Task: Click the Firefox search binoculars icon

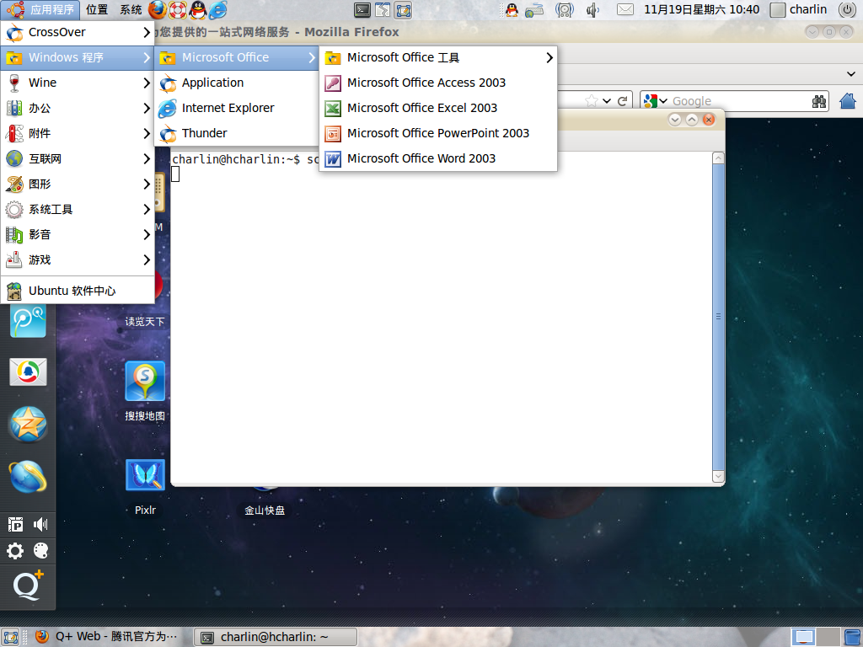Action: 819,101
